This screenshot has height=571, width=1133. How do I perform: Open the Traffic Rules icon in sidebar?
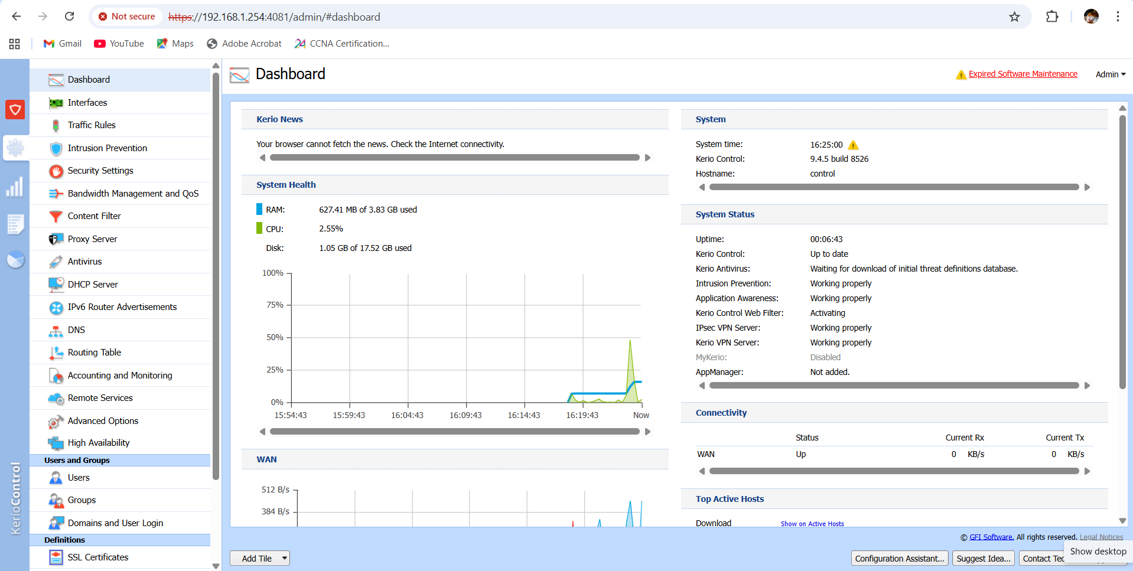(x=56, y=125)
